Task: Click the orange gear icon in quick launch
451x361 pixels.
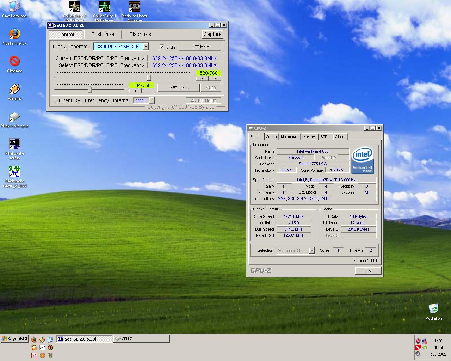Action: tap(42, 355)
